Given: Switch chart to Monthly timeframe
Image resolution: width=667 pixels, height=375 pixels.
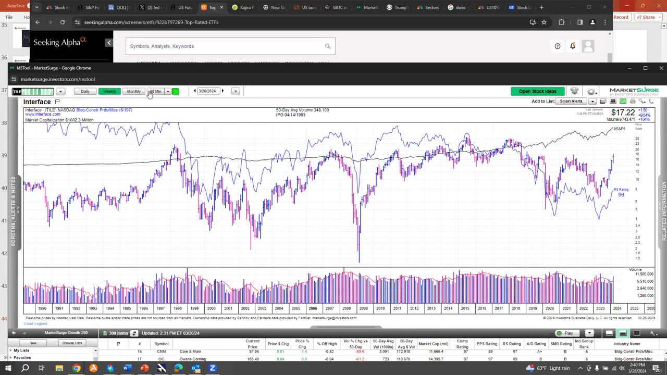Looking at the screenshot, I should (x=134, y=92).
